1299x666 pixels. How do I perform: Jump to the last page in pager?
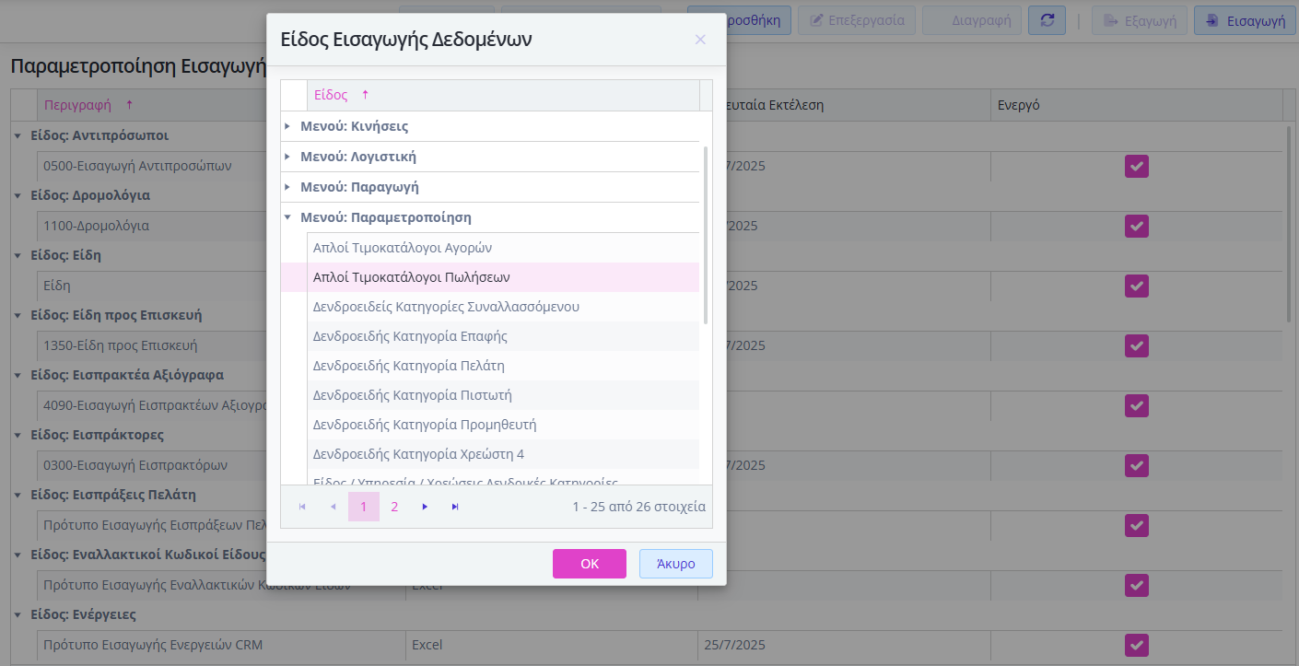pos(455,507)
